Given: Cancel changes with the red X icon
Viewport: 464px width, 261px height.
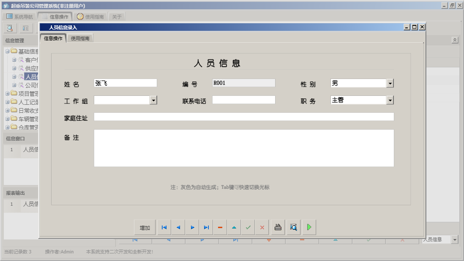Looking at the screenshot, I should 262,227.
